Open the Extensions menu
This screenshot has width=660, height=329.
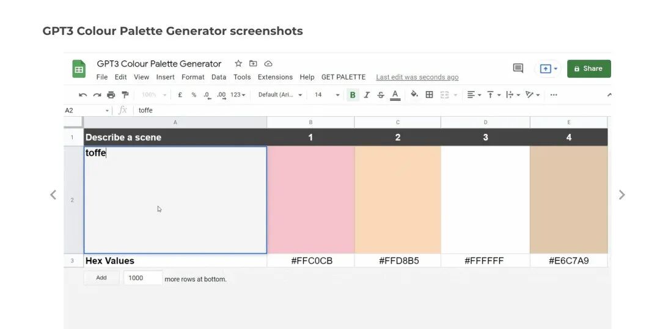[x=275, y=77]
